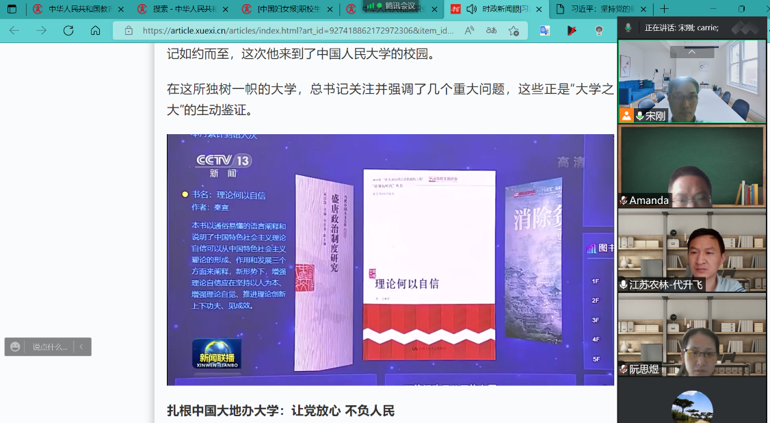770x423 pixels.
Task: Open a new browser tab
Action: tap(664, 9)
